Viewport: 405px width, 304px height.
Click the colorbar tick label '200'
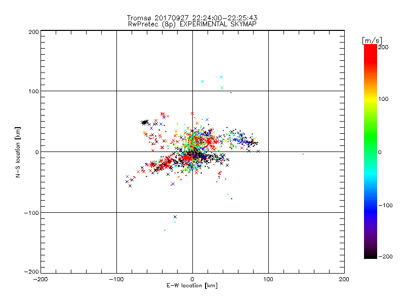[x=383, y=47]
